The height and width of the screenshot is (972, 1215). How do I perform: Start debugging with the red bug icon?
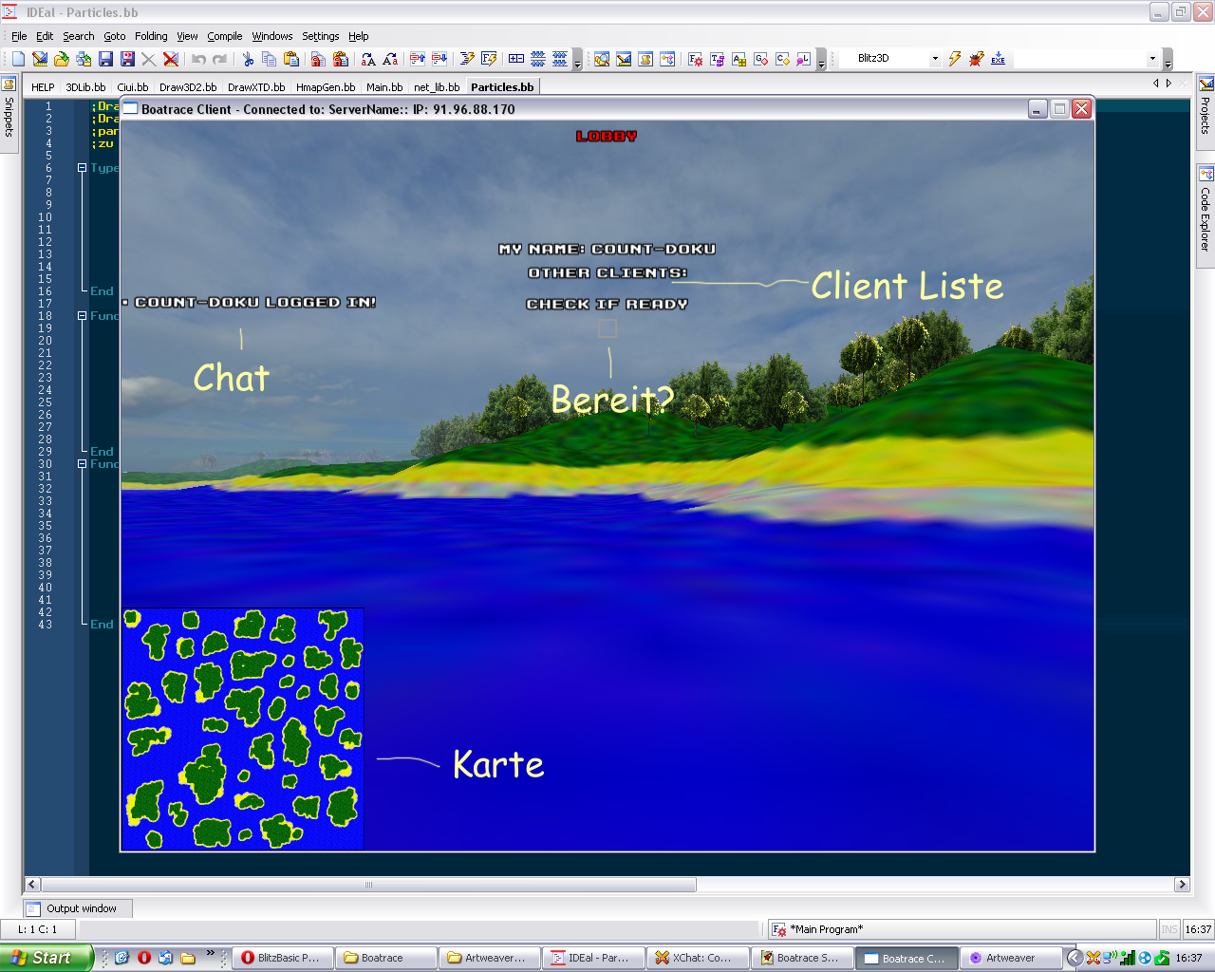click(976, 59)
